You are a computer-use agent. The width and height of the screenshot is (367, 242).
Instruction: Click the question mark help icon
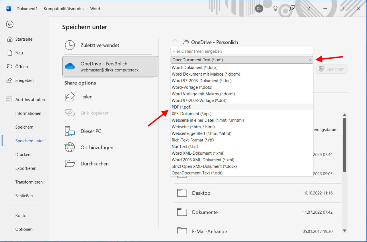pyautogui.click(x=309, y=9)
